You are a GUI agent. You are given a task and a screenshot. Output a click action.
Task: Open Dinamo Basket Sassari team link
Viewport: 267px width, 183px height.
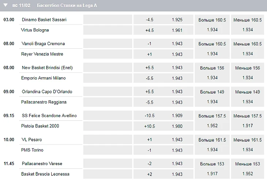point(44,19)
